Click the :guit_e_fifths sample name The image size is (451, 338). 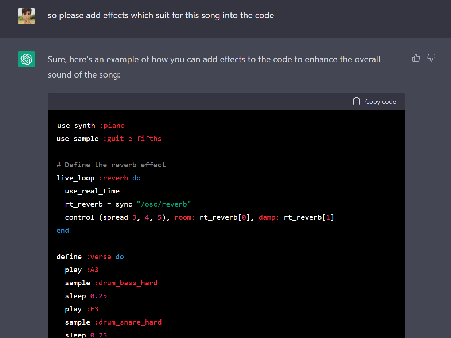pyautogui.click(x=132, y=139)
